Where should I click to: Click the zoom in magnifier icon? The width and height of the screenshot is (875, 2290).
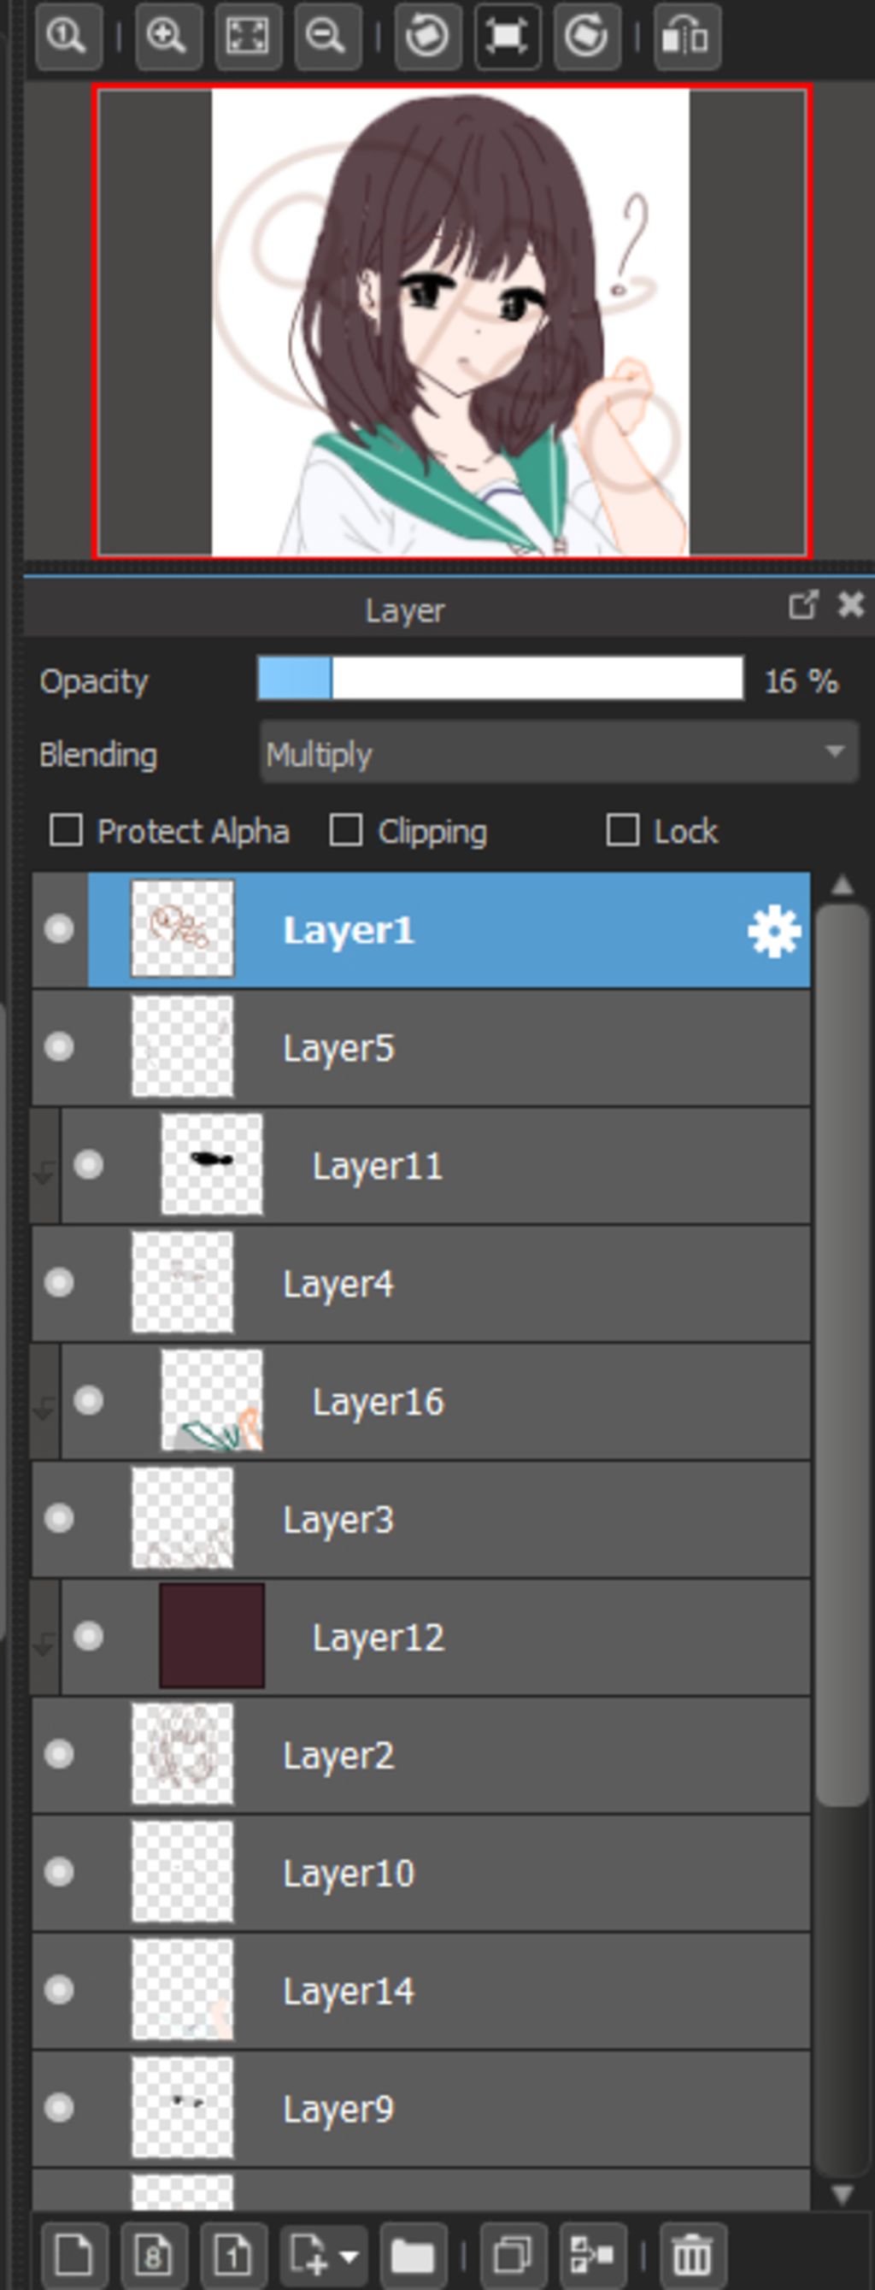point(167,37)
